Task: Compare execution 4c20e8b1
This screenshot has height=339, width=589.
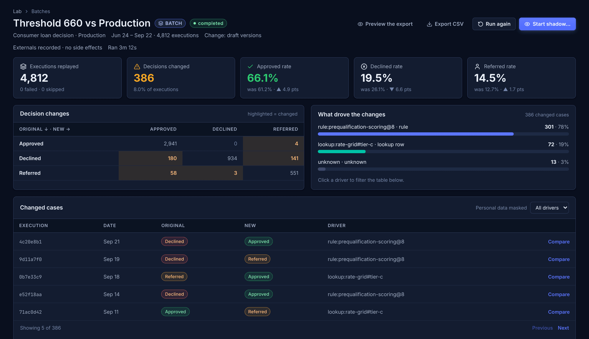Action: [559, 242]
